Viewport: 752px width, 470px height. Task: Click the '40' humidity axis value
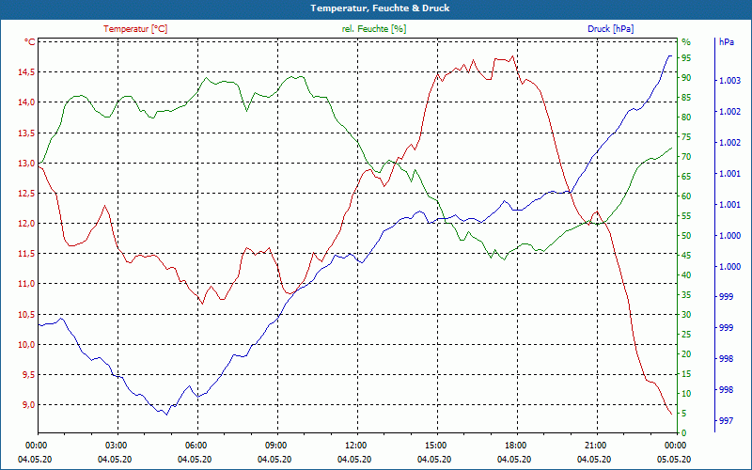[x=686, y=275]
